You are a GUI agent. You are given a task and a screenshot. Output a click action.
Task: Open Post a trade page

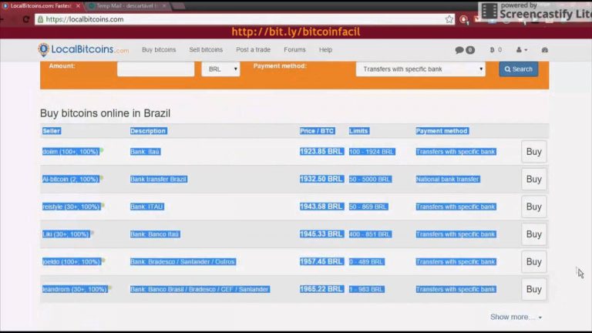(x=254, y=50)
